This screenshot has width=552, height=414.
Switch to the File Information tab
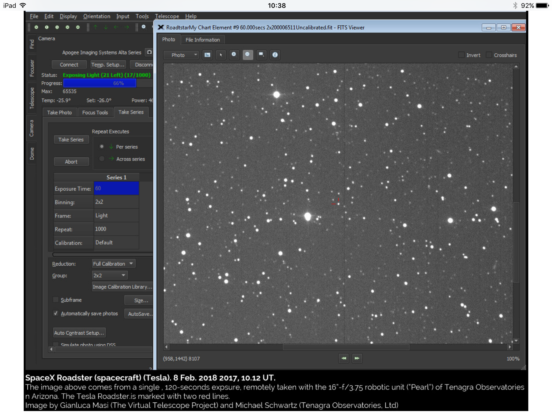(x=203, y=40)
